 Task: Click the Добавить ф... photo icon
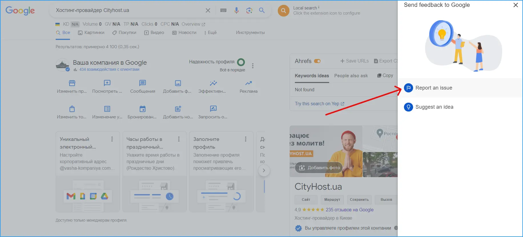tap(178, 83)
